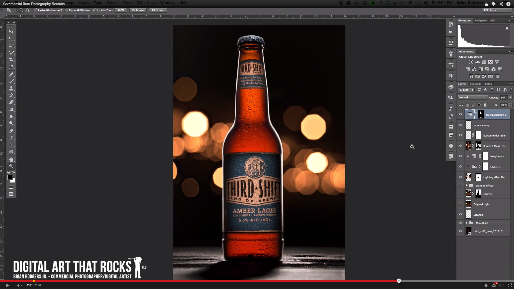The image size is (514, 289).
Task: Switch to the Channels tab
Action: (x=475, y=84)
